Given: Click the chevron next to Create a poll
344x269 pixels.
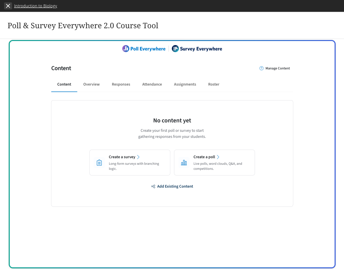Looking at the screenshot, I should pos(218,157).
